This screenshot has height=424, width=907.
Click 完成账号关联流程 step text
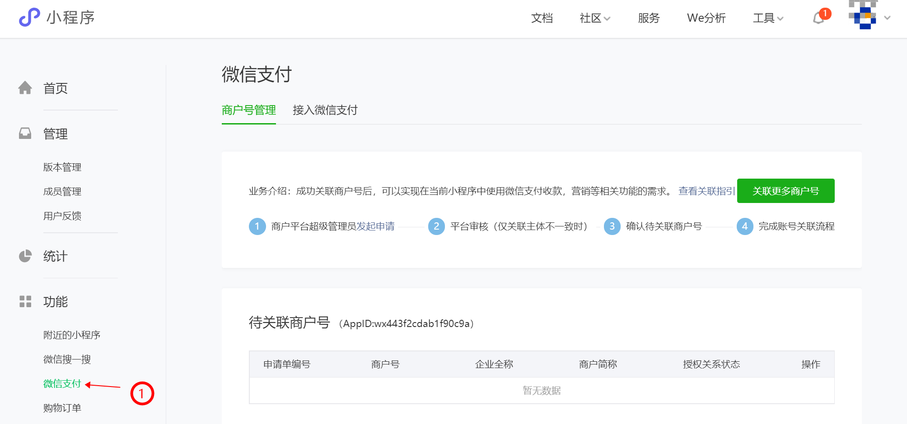pos(797,226)
